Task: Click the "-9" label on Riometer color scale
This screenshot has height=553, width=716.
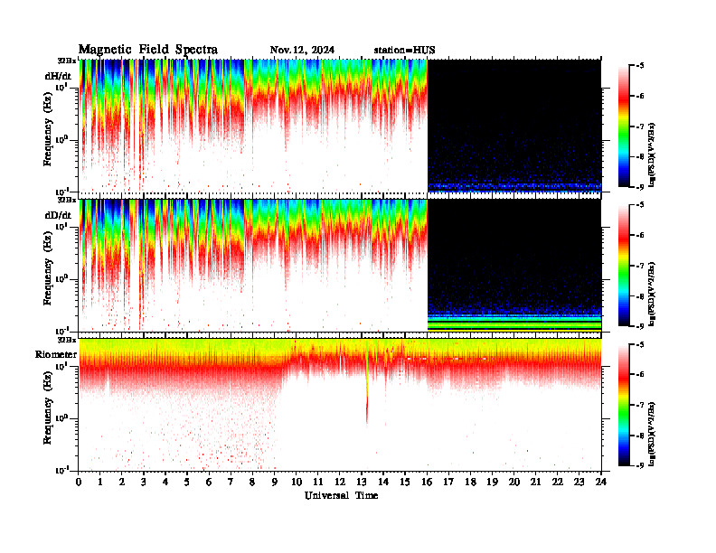Action: 640,465
